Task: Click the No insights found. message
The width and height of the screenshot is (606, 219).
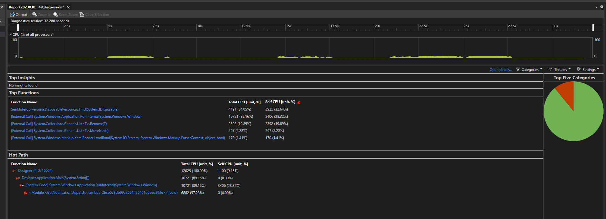Action: pyautogui.click(x=24, y=85)
